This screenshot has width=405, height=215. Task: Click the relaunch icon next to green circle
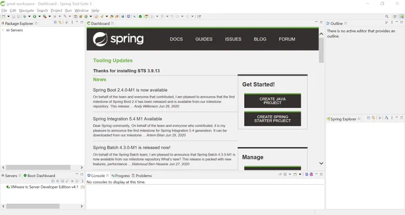pyautogui.click(x=146, y=17)
